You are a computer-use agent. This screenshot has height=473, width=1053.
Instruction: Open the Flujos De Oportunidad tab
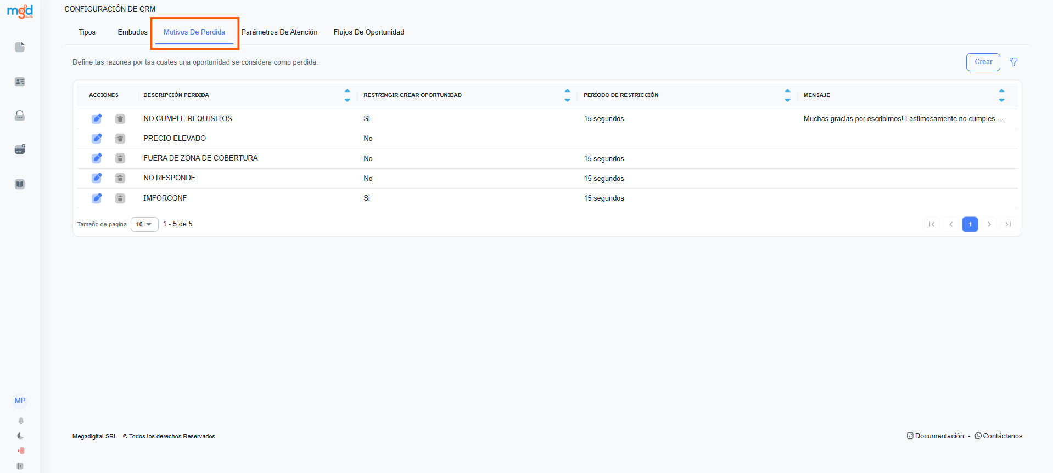[x=368, y=32]
